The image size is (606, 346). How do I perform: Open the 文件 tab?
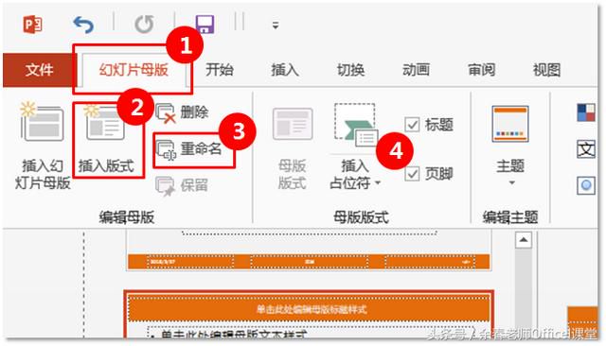click(x=39, y=70)
